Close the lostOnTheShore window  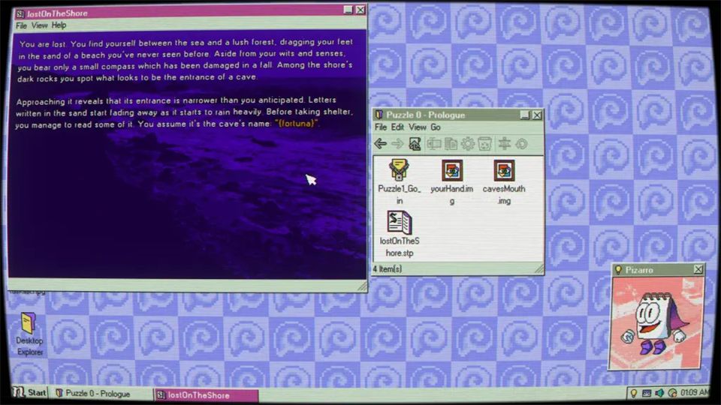[360, 10]
